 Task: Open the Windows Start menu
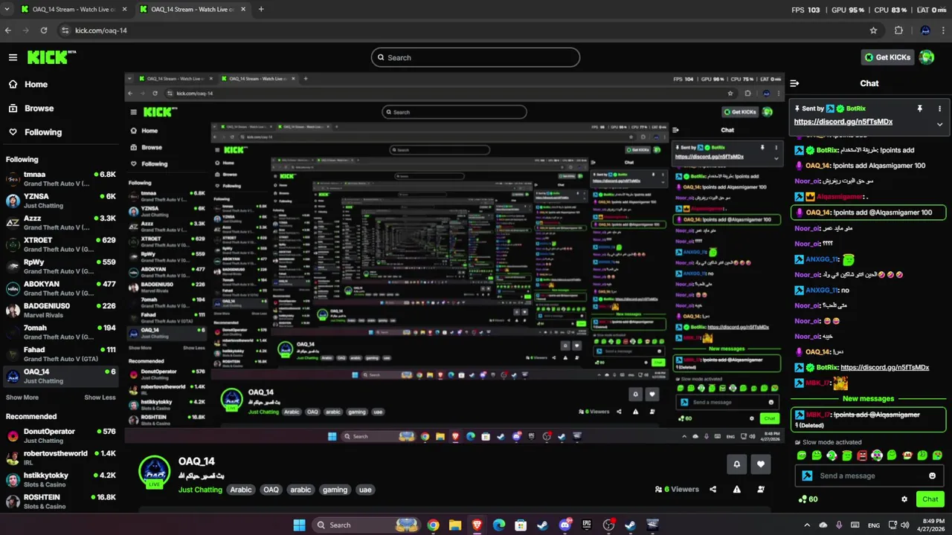299,525
